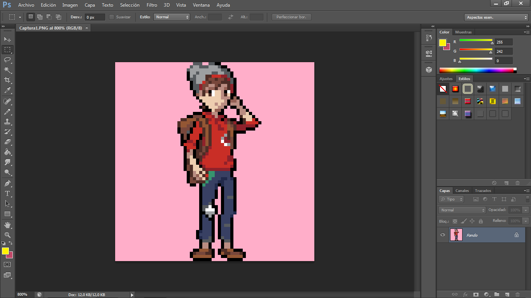
Task: Select the Zoom tool
Action: pyautogui.click(x=7, y=235)
